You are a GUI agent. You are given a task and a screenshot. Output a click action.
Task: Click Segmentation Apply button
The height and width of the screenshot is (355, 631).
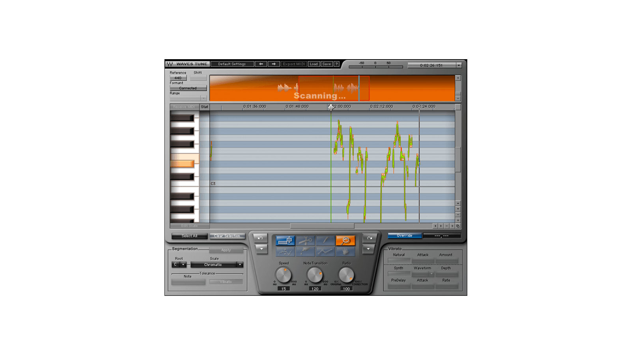coord(226,250)
